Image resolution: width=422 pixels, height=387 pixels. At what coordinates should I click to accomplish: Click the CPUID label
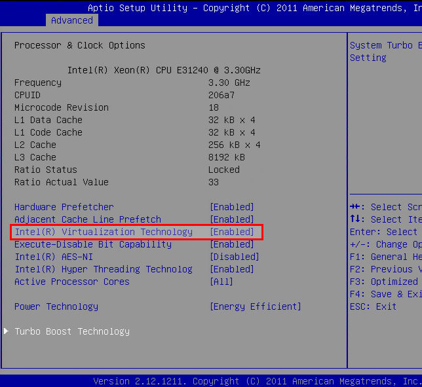click(x=28, y=95)
